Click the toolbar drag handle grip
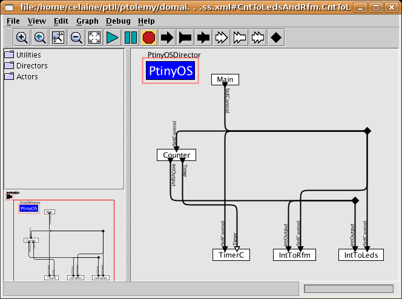Viewport: 402px width, 299px height. (8, 38)
